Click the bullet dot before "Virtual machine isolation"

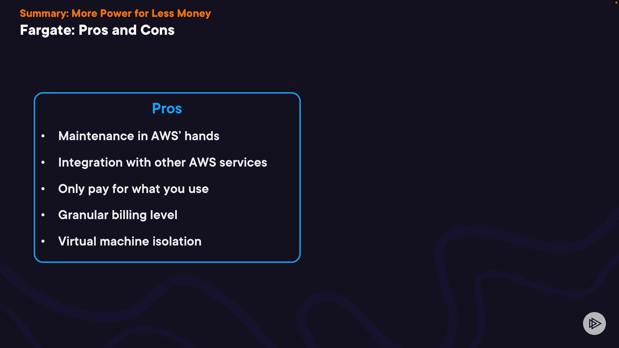(x=43, y=241)
